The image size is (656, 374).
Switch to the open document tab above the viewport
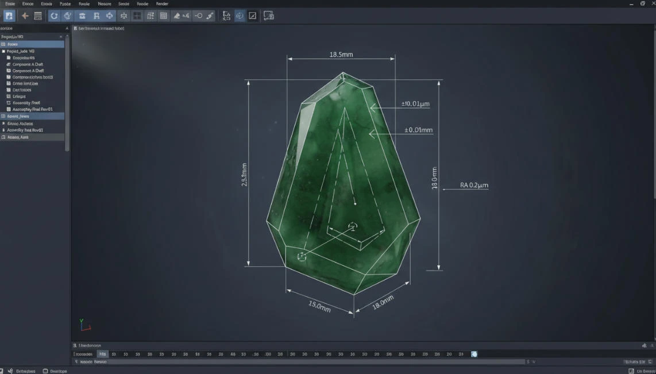coord(103,28)
